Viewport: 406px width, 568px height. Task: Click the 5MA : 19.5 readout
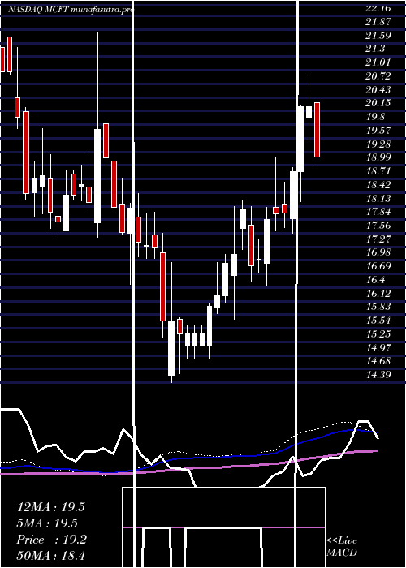[48, 523]
